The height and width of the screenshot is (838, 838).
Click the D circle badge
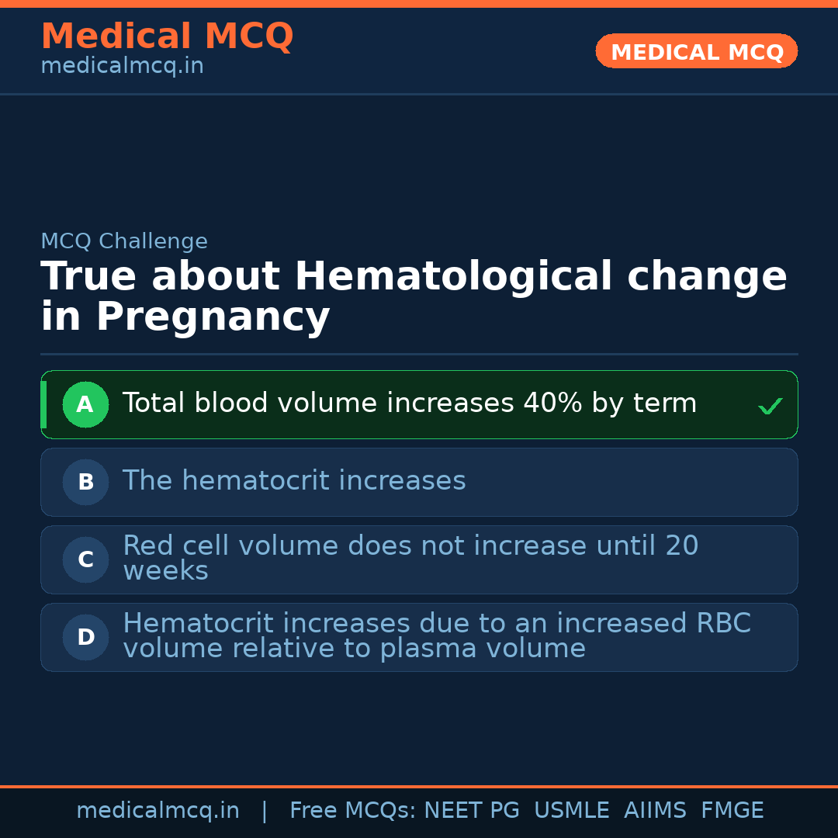pos(85,637)
